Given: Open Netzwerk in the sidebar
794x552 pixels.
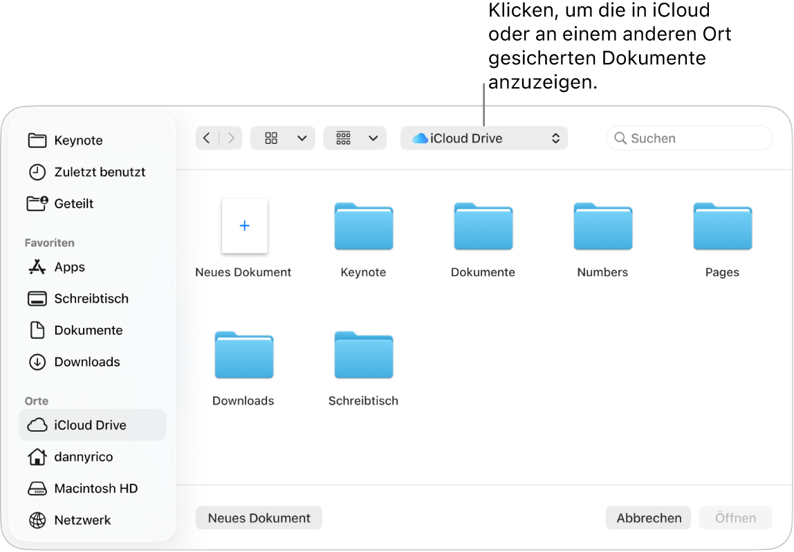Looking at the screenshot, I should click(x=92, y=520).
